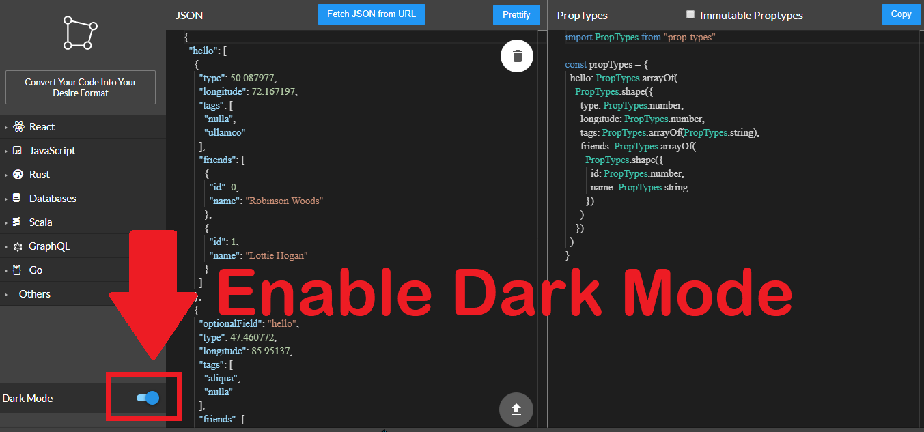
Task: Click the "optionalField" key in JSON
Action: (230, 323)
